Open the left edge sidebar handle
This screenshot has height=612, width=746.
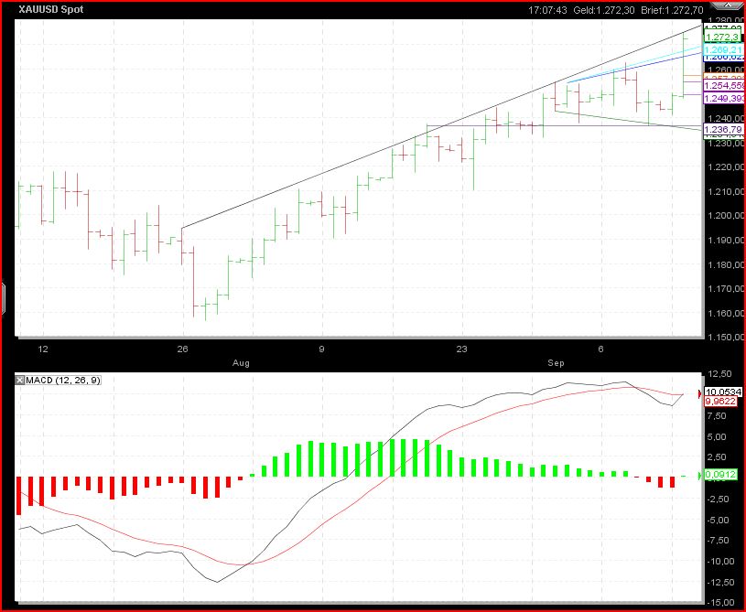3,297
